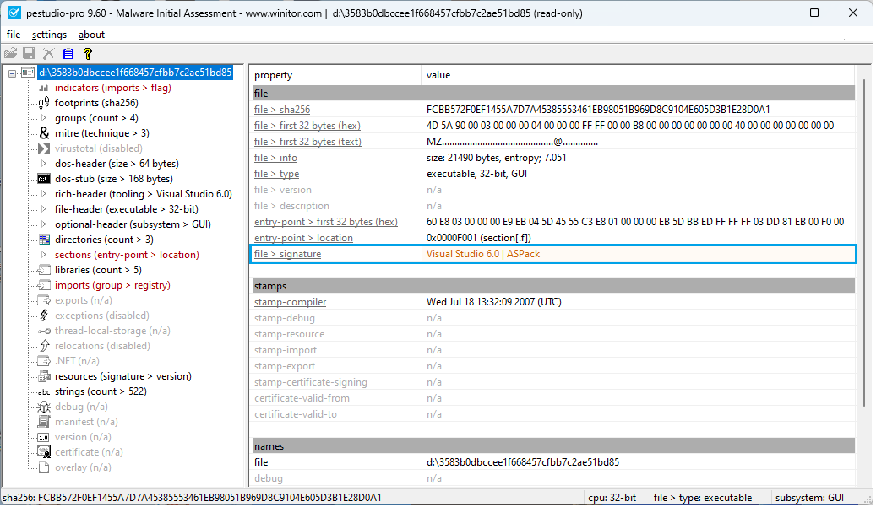Collapse the root file node in the tree
This screenshot has width=876, height=507.
click(12, 72)
